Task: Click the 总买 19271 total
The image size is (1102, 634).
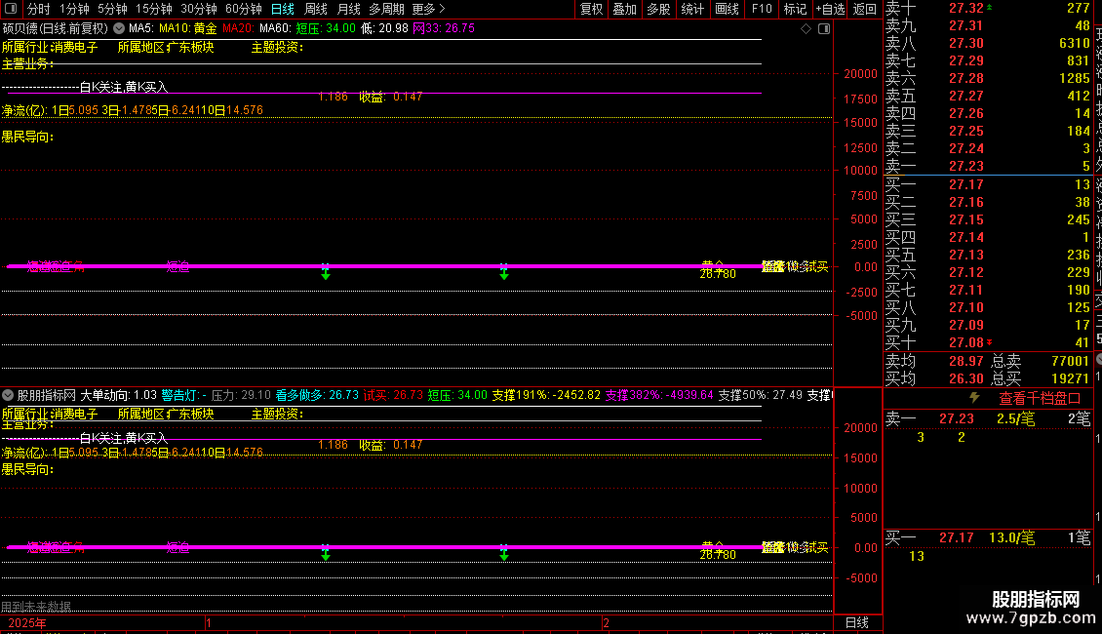Action: tap(1041, 378)
